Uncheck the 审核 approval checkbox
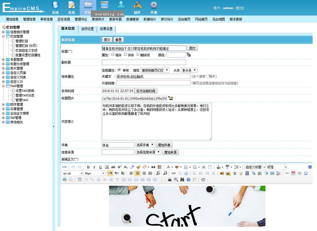The height and width of the screenshot is (231, 317). 119,70
